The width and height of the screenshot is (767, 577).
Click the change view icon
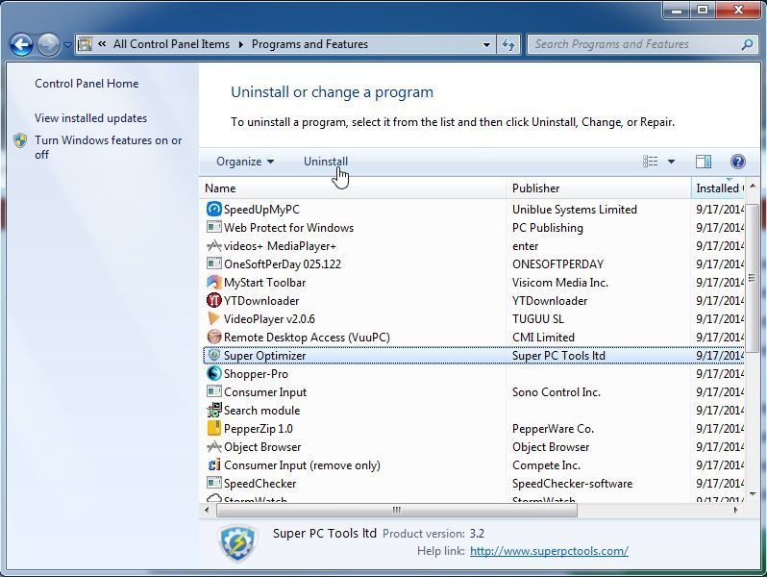point(650,162)
